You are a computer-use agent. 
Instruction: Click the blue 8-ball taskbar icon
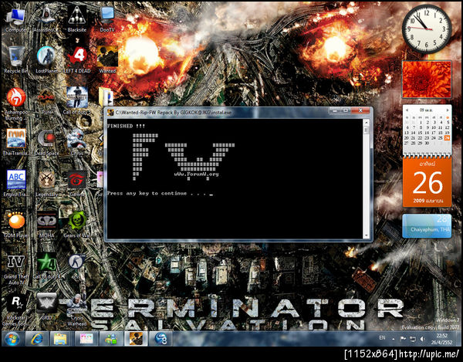point(161,338)
